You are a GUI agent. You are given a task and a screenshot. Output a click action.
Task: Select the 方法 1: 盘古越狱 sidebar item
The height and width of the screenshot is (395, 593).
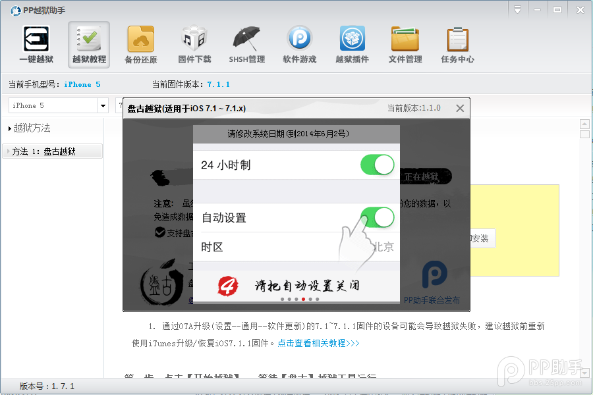53,151
